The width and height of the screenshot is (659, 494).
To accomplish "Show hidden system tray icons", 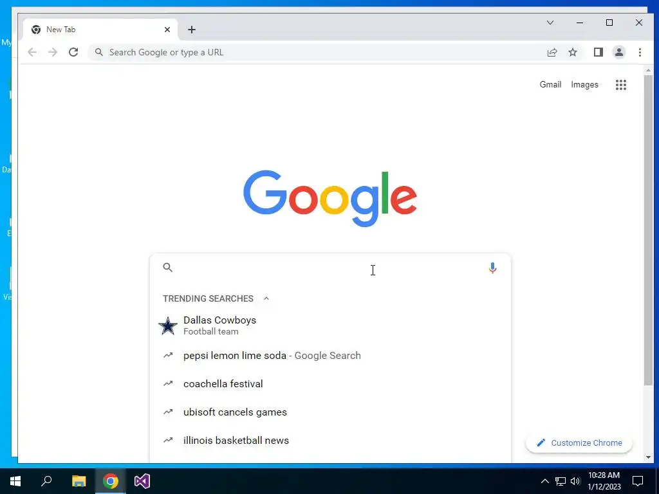I will point(544,481).
